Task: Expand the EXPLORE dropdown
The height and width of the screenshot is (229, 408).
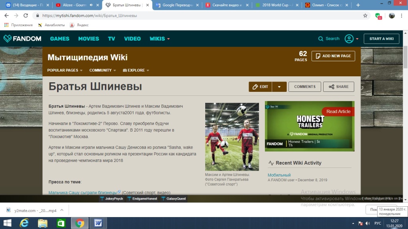Action: coord(136,70)
